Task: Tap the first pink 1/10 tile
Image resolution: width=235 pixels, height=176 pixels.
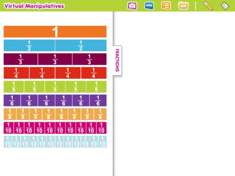Action: click(x=9, y=128)
